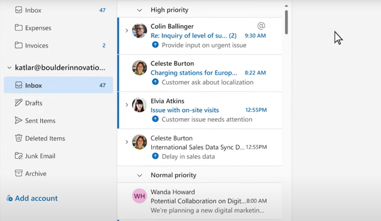Click Celeste Burton's photo on Charging stations email
The width and height of the screenshot is (381, 221).
point(140,67)
